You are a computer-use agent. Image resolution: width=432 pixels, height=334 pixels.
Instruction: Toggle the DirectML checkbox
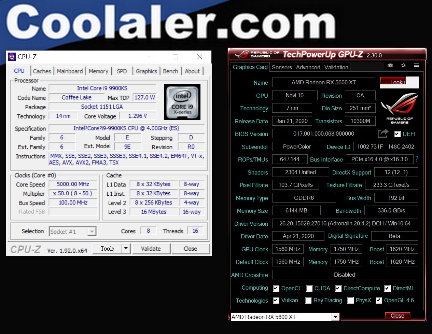[x=387, y=289]
